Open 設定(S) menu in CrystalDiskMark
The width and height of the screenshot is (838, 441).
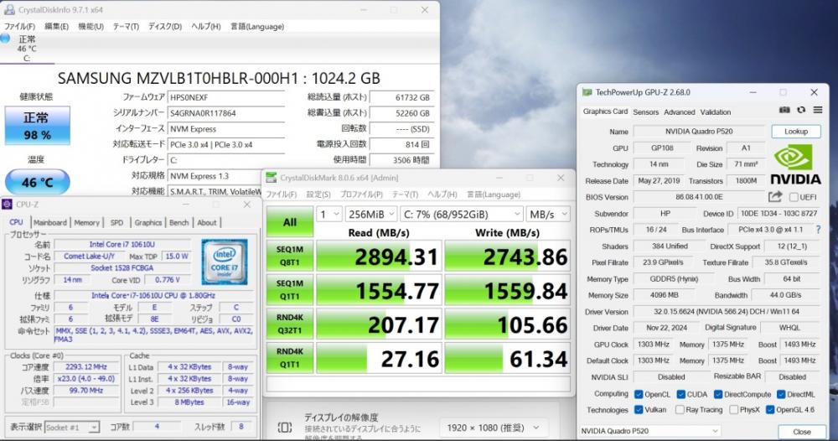pyautogui.click(x=318, y=195)
